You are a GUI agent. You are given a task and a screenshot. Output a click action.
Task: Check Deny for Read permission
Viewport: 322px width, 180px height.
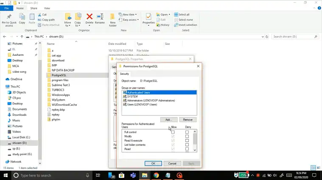point(187,149)
